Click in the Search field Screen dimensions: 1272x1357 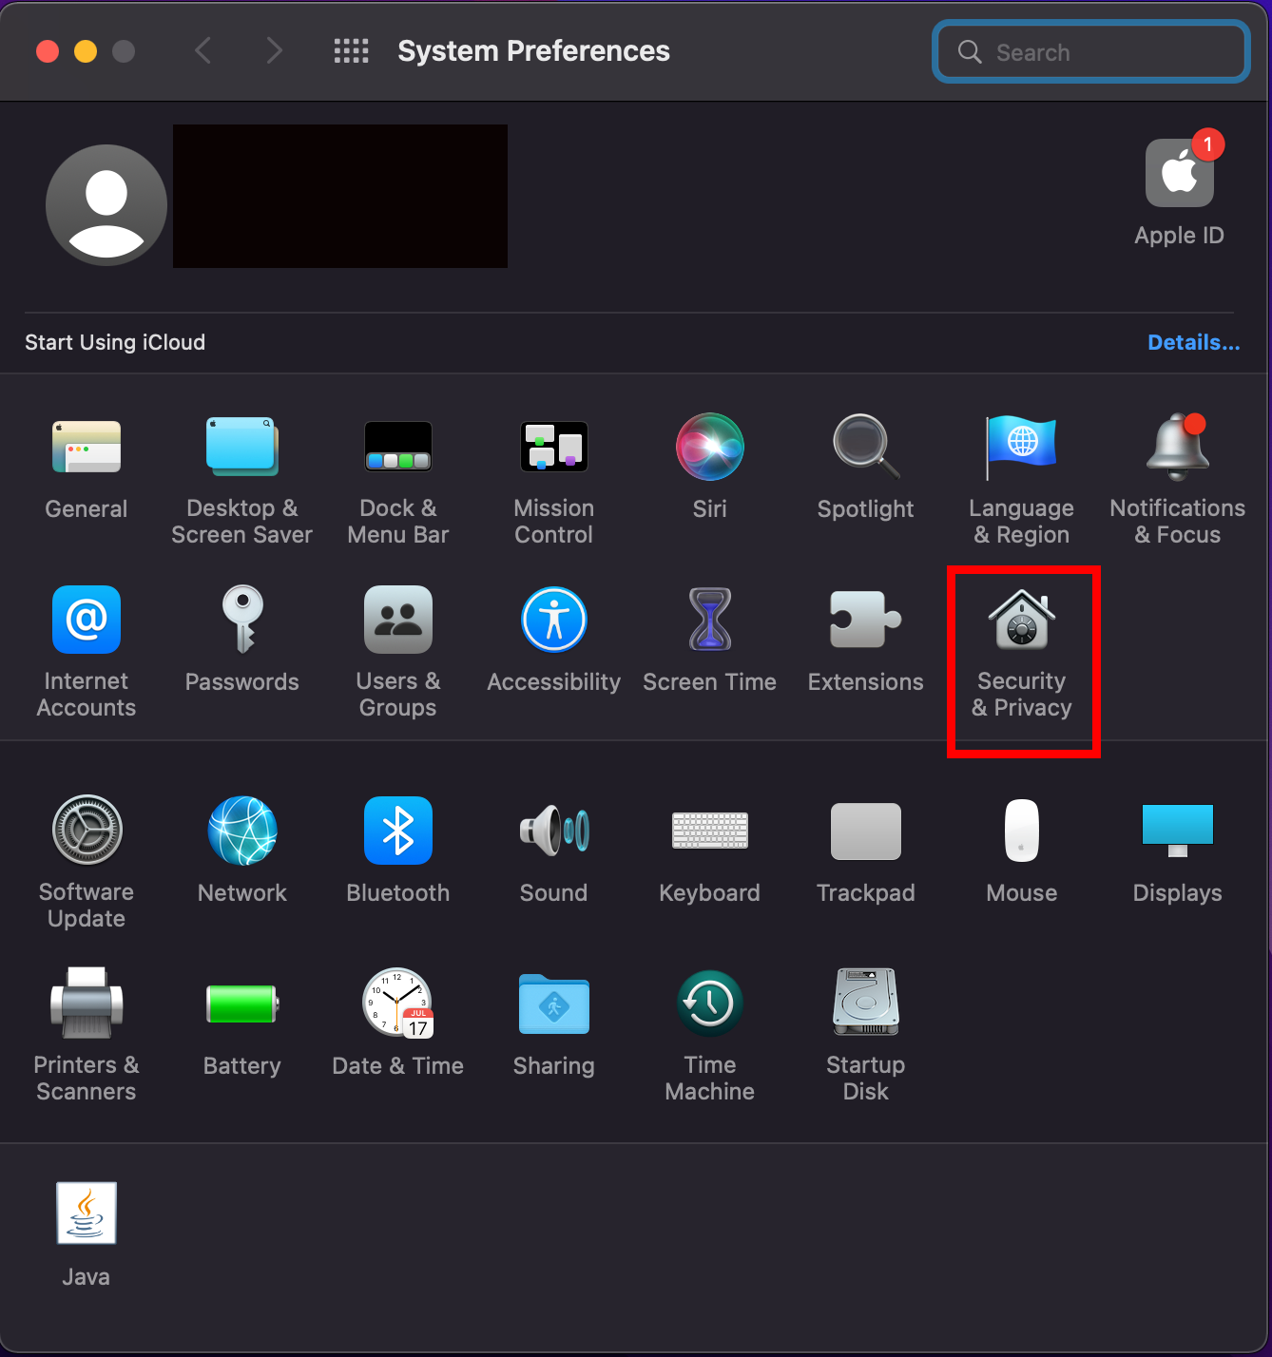[1091, 51]
